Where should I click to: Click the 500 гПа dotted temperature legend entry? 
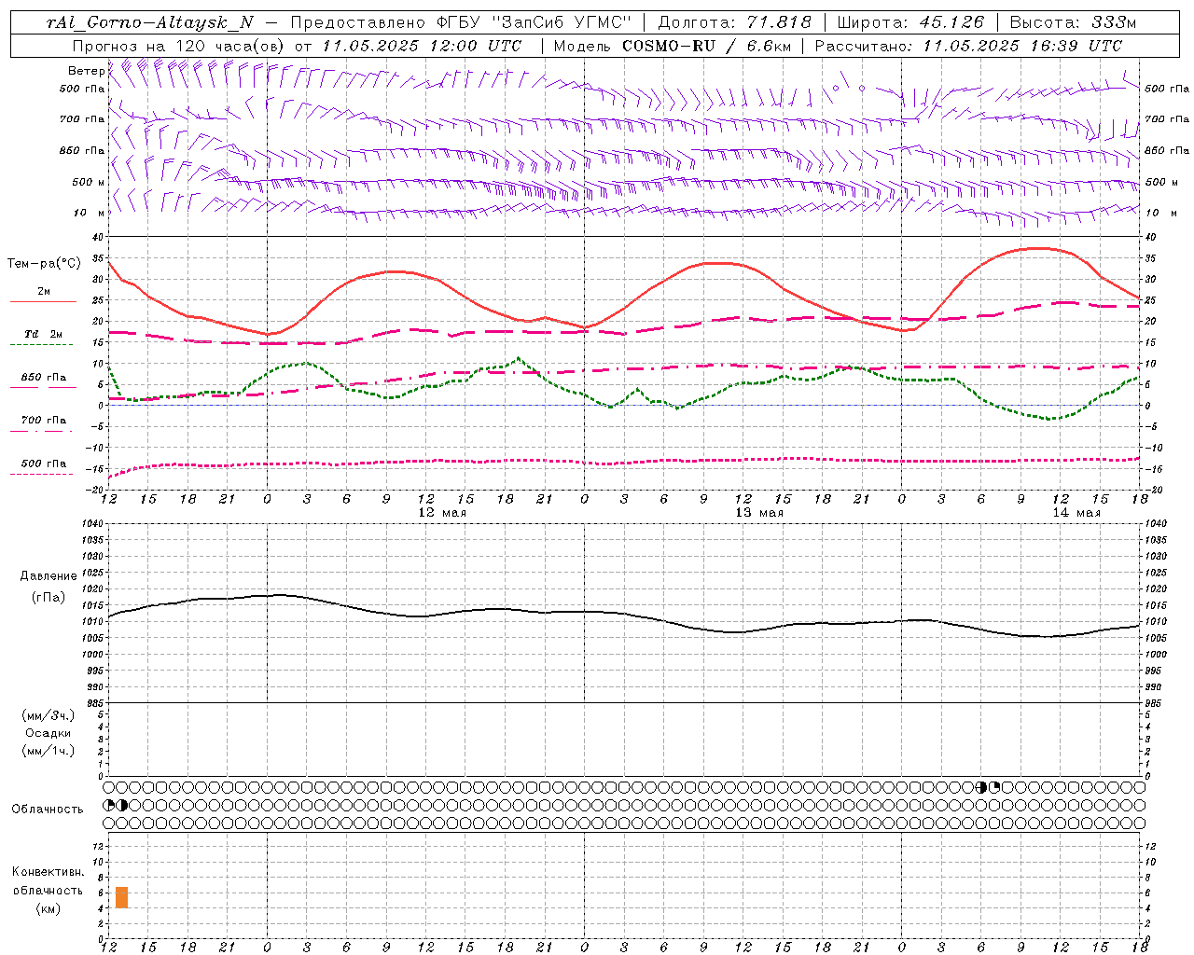point(43,467)
